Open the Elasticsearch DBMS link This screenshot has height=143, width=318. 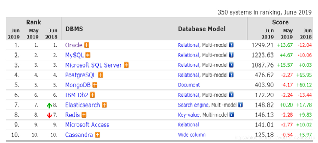tap(82, 105)
